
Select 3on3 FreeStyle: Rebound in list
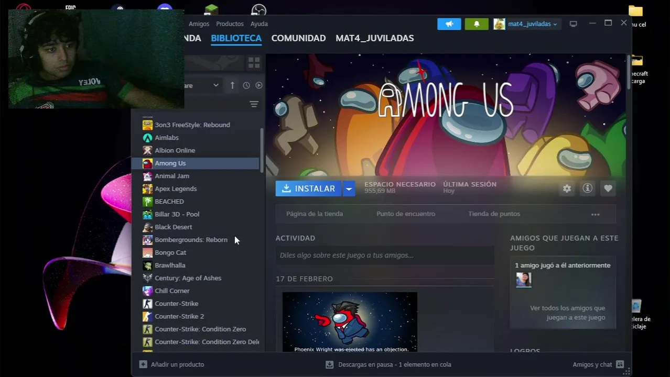196,125
